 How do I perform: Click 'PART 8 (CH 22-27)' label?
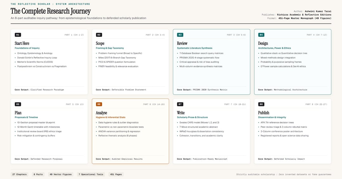click(316, 104)
